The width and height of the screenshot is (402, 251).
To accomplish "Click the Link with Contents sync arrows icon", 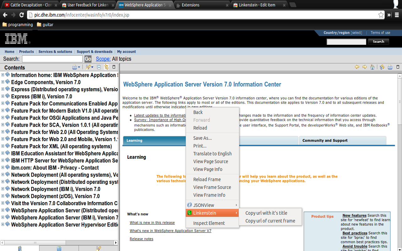I will (106, 67).
